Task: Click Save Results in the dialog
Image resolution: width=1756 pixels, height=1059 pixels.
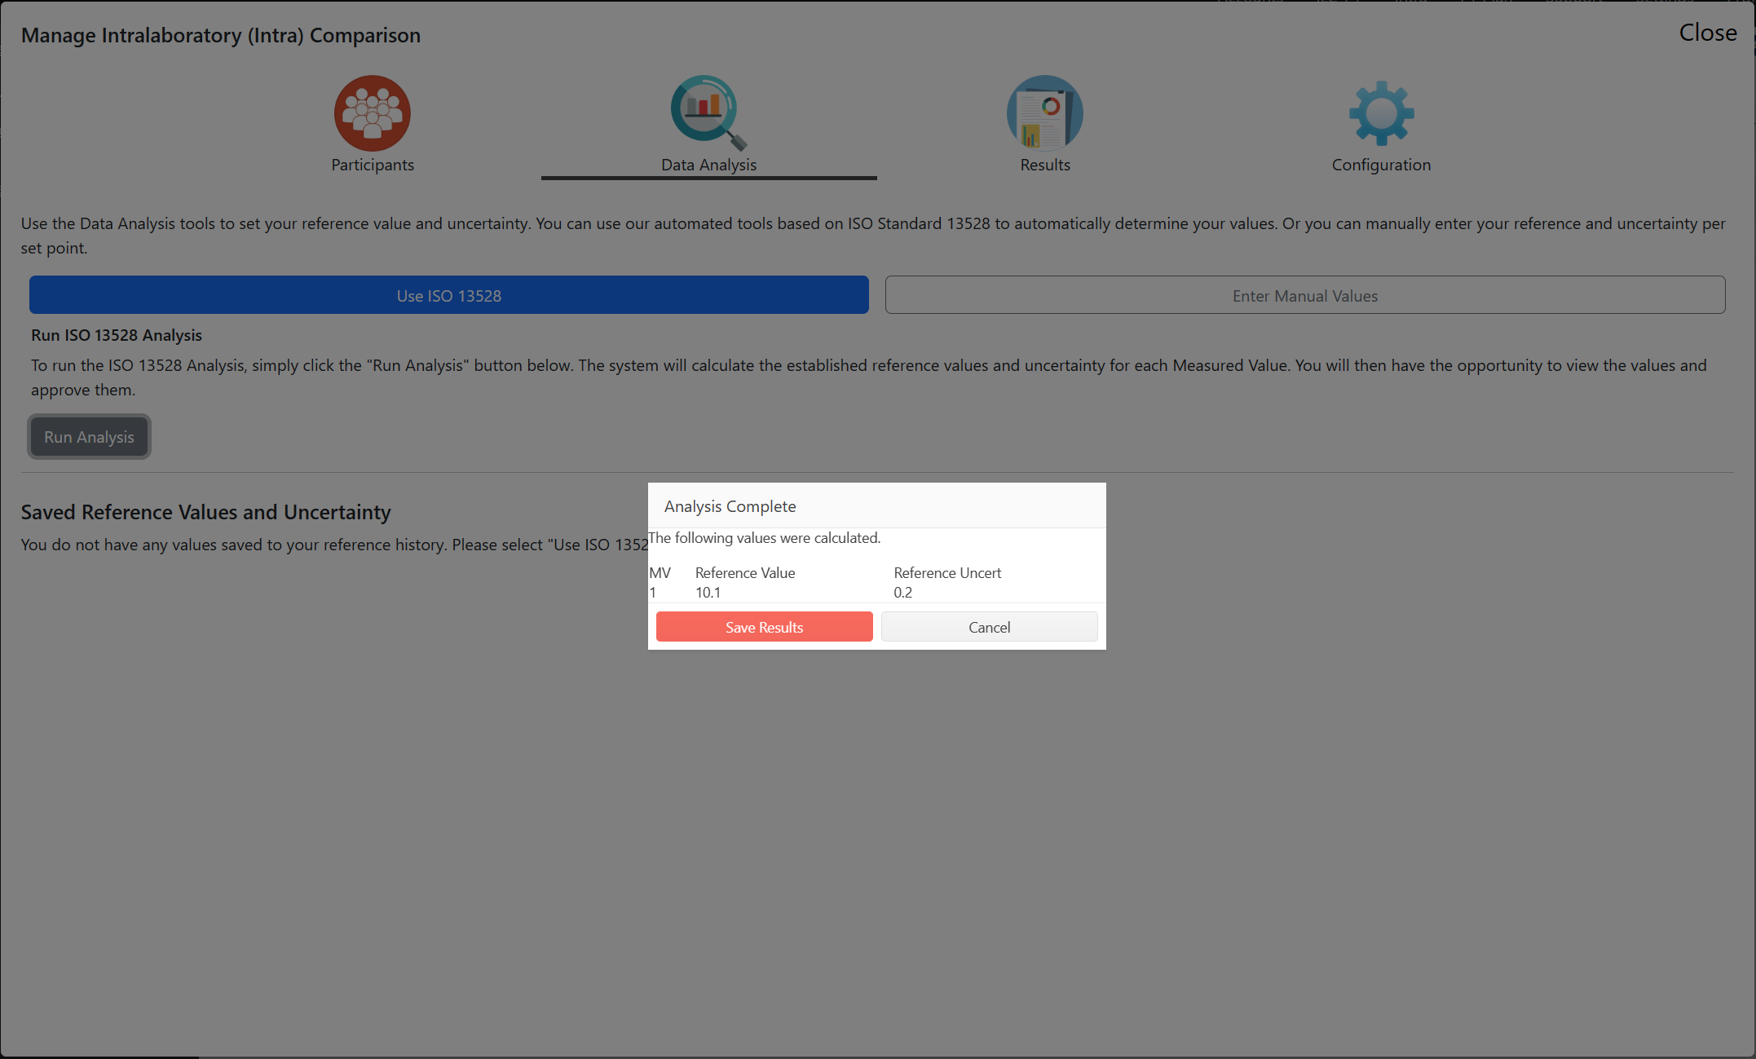Action: coord(764,627)
